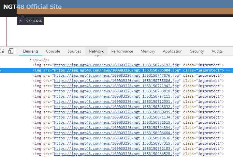The image size is (233, 157).
Task: Select class value of the 1553150966528 img row
Action: coord(209,154)
